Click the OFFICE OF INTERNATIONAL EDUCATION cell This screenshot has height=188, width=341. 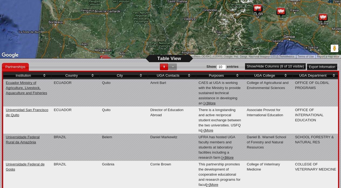pyautogui.click(x=315, y=120)
